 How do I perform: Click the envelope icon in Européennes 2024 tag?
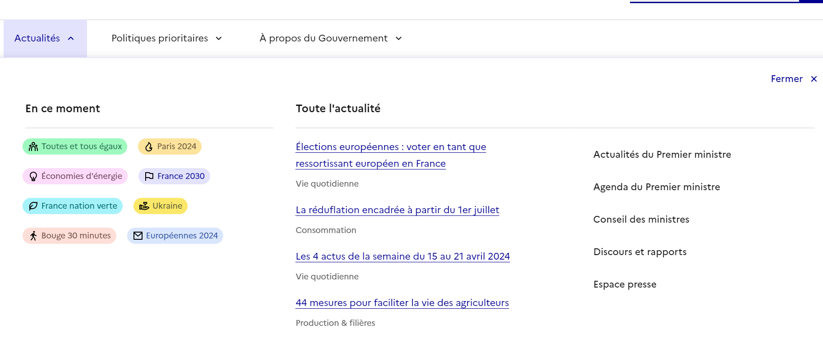(x=138, y=236)
